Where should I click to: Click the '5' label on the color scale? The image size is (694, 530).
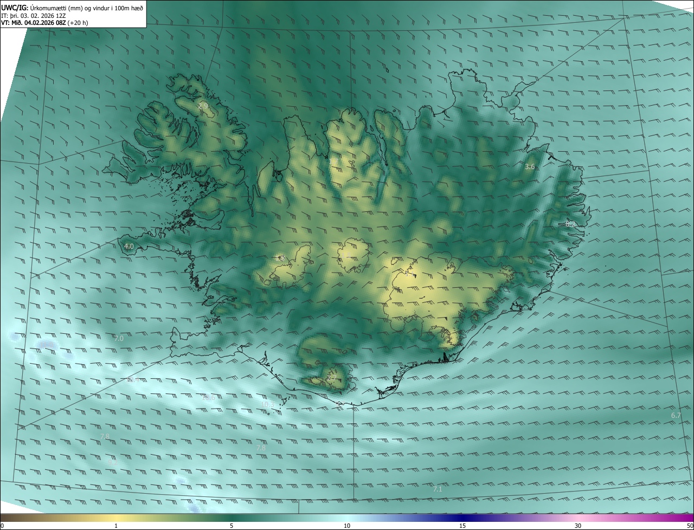click(x=232, y=526)
